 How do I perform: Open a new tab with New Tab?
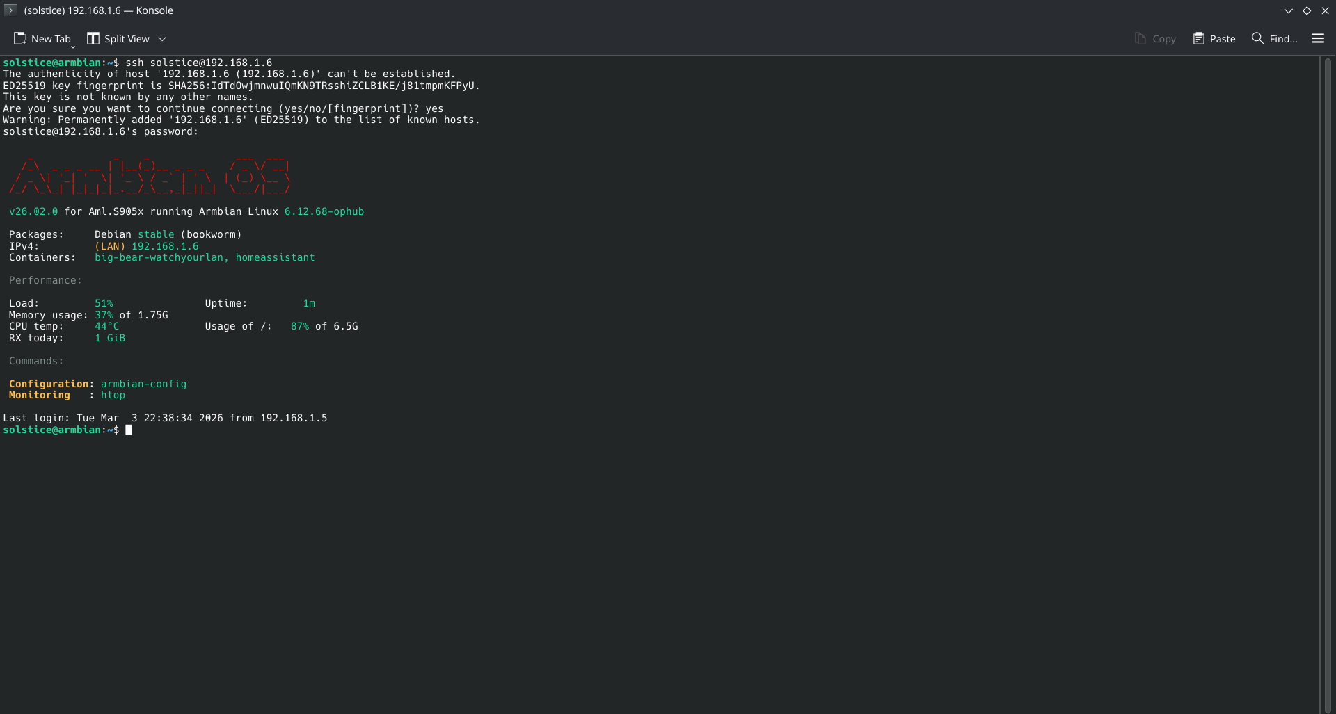click(42, 39)
